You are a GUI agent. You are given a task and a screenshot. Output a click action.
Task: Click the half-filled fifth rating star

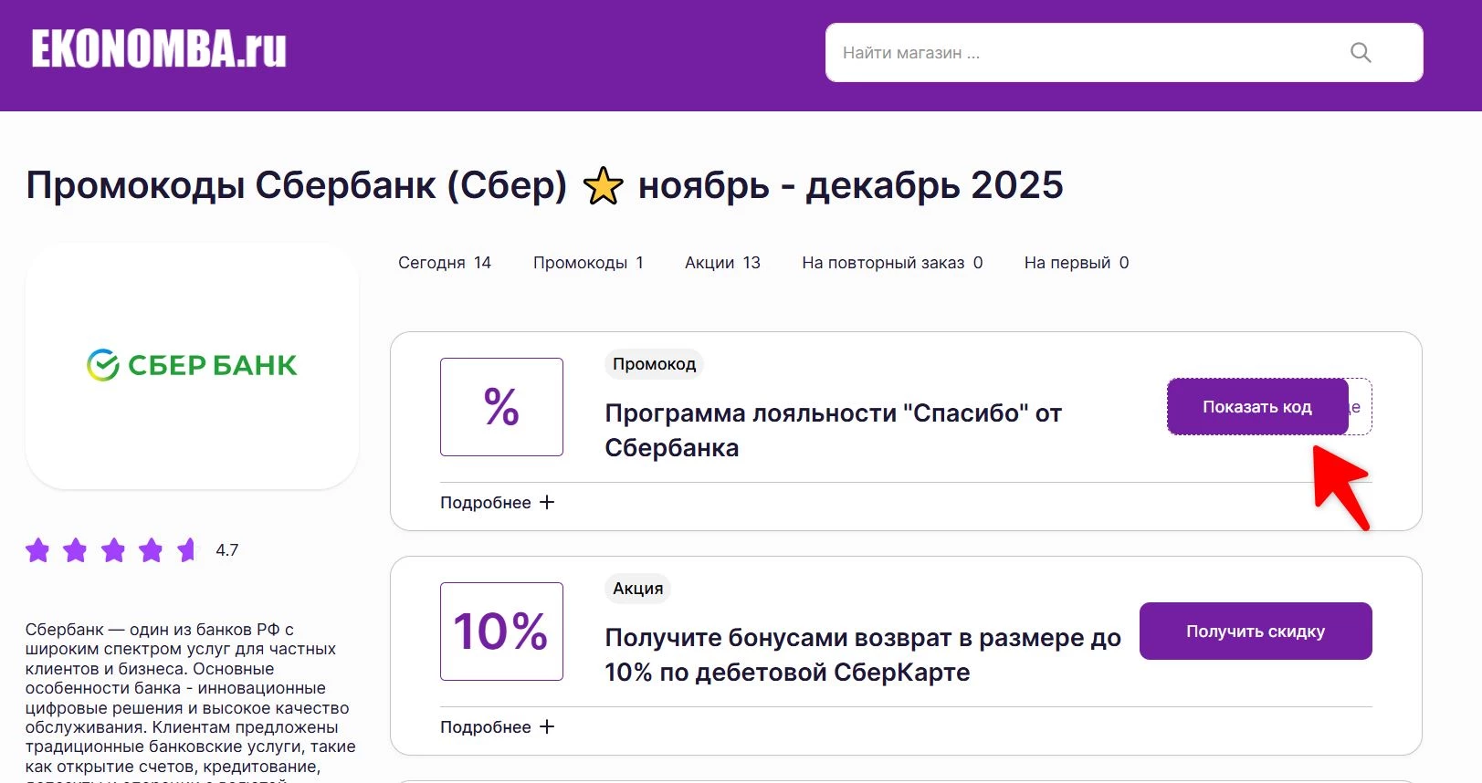(x=187, y=550)
